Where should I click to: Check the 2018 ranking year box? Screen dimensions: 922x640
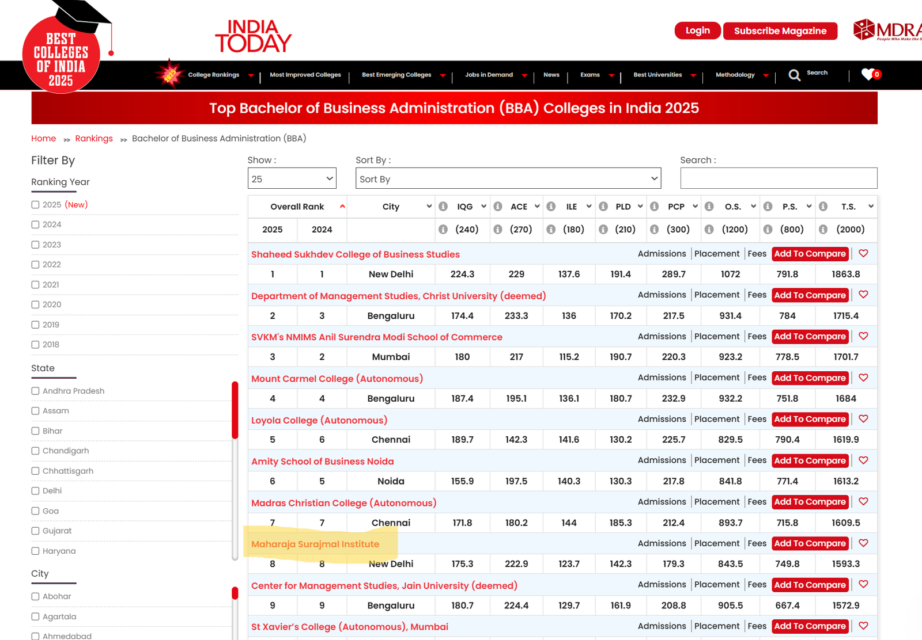pyautogui.click(x=35, y=345)
